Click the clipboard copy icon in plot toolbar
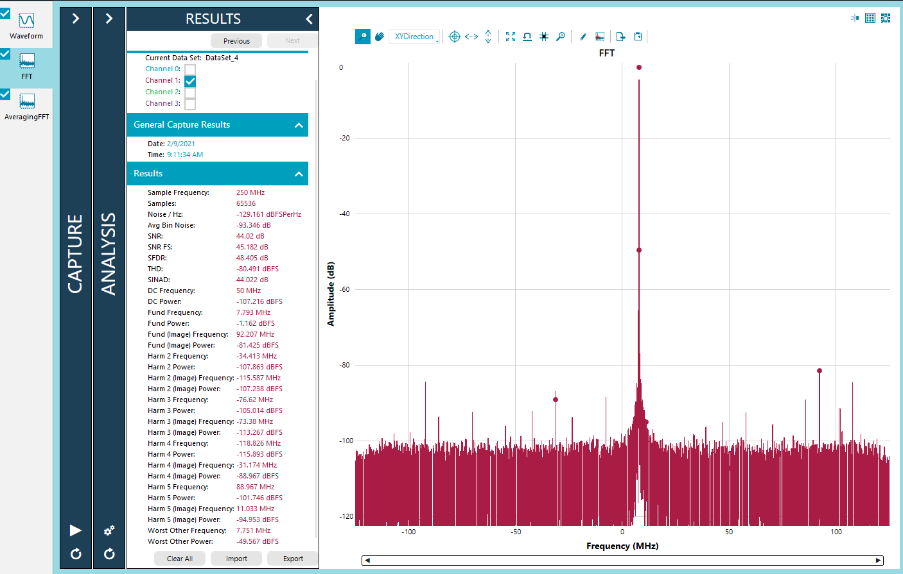 tap(638, 37)
